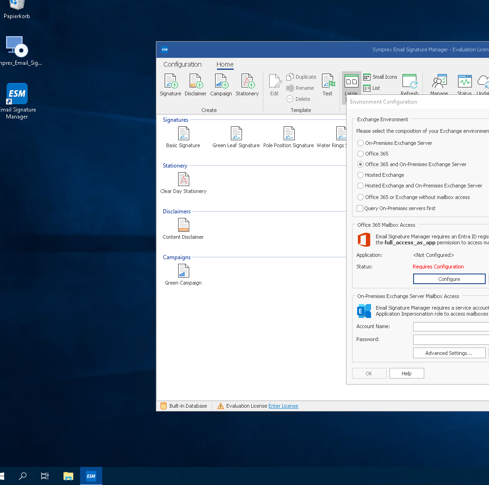Viewport: 489px width, 485px height.
Task: Click the Campaigns section heading
Action: pyautogui.click(x=177, y=257)
